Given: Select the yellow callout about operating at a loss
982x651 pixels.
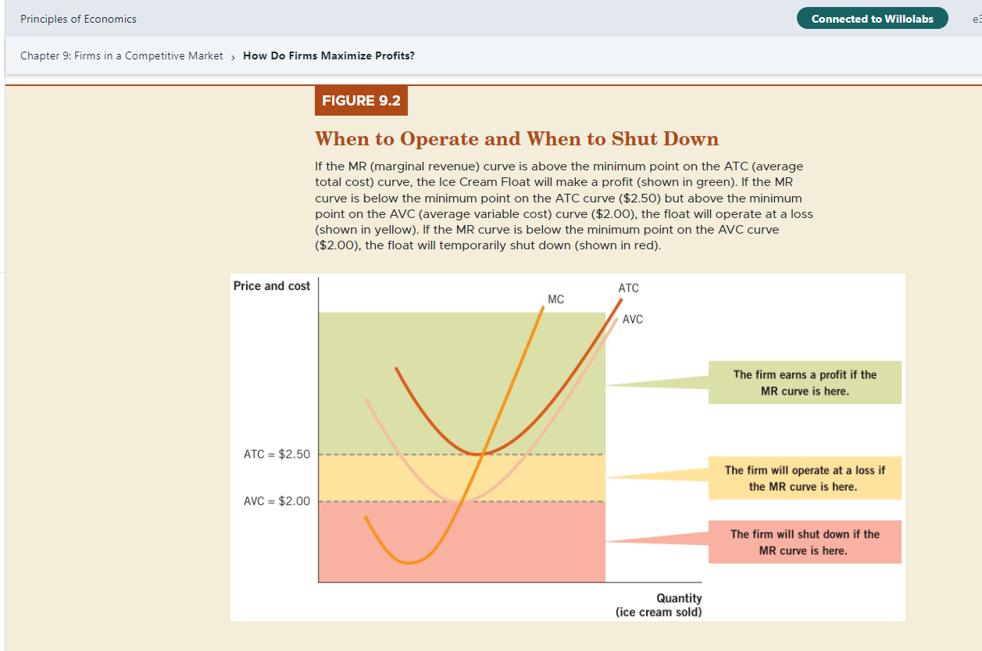Looking at the screenshot, I should coord(805,478).
